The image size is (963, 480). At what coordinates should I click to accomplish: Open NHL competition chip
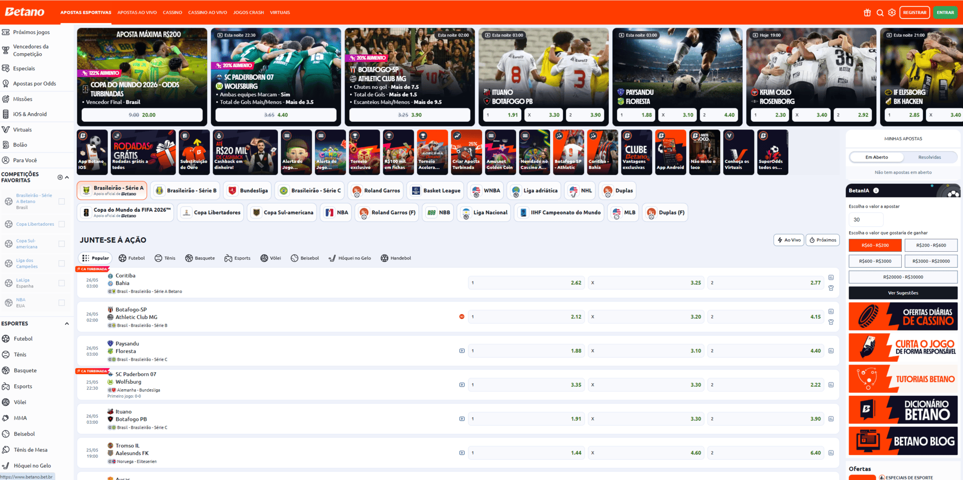[x=580, y=191]
